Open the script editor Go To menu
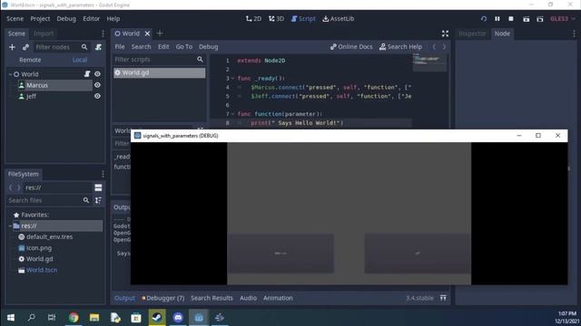581x326 pixels. [184, 46]
